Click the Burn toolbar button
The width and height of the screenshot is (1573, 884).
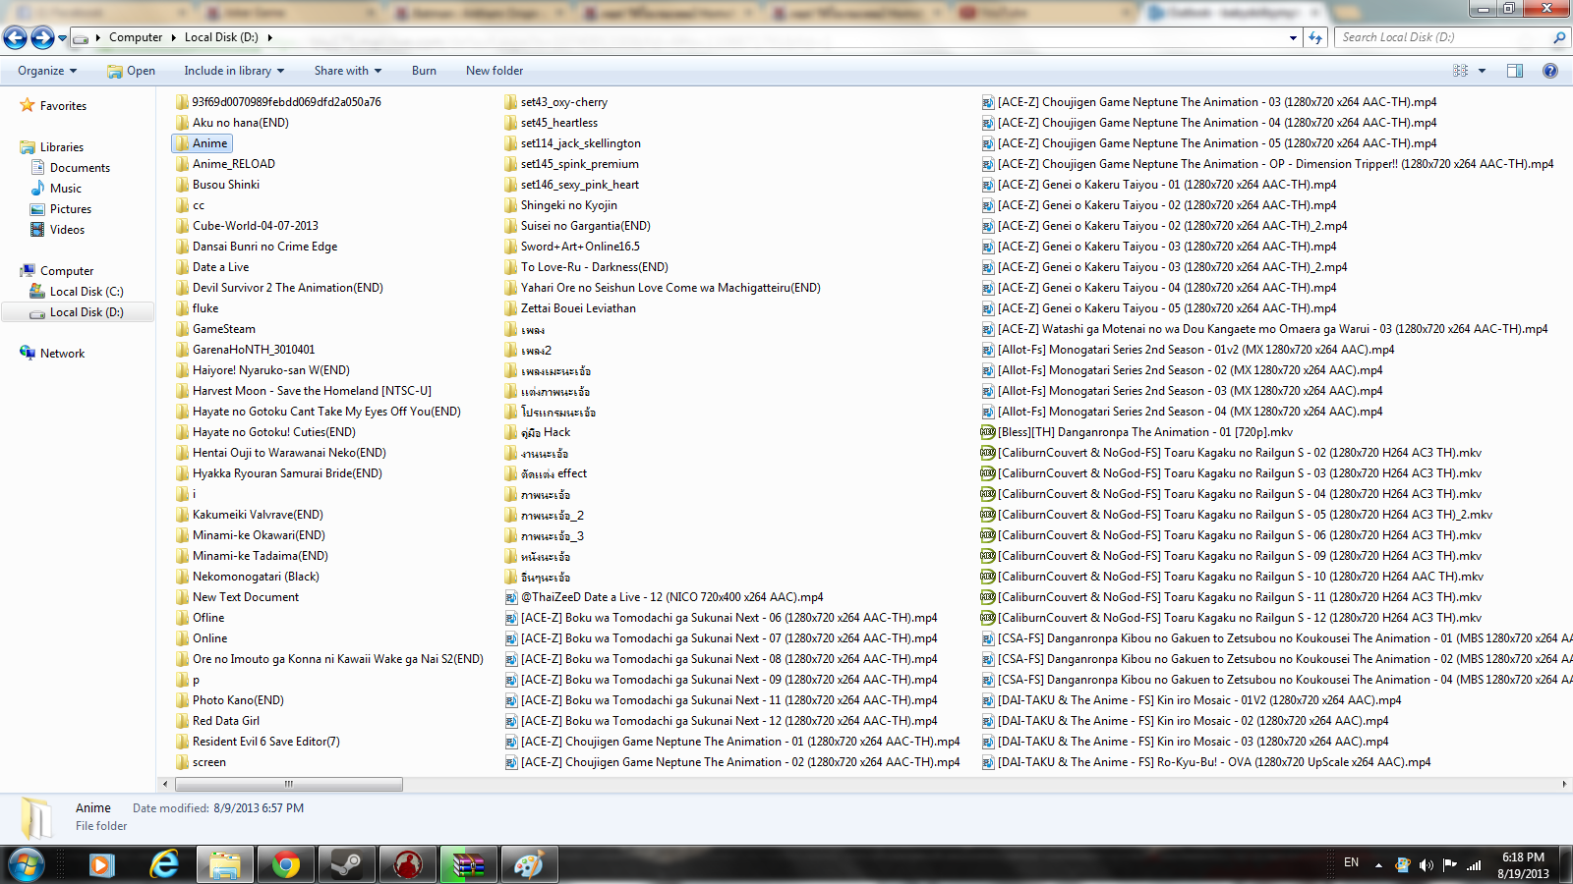pos(424,71)
